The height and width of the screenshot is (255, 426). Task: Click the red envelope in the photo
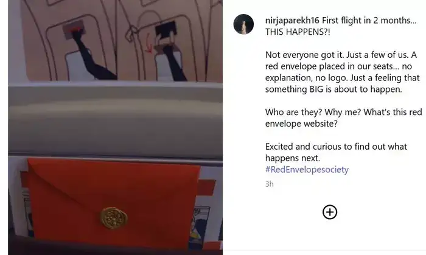click(x=114, y=203)
